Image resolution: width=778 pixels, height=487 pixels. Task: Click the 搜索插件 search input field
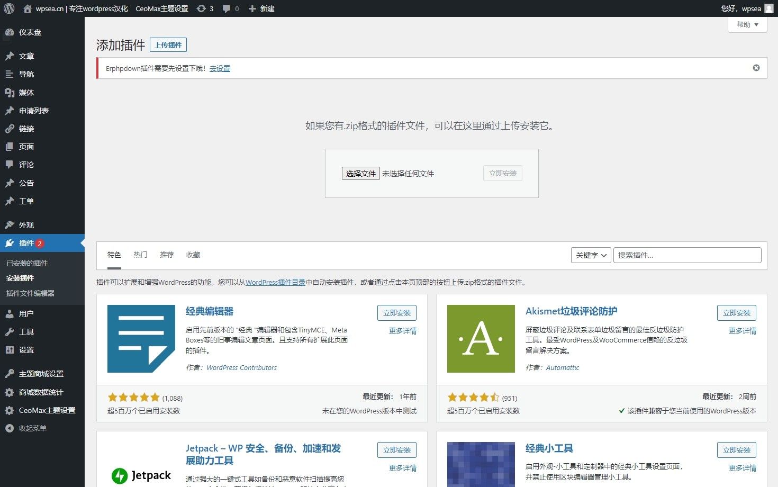(x=687, y=255)
